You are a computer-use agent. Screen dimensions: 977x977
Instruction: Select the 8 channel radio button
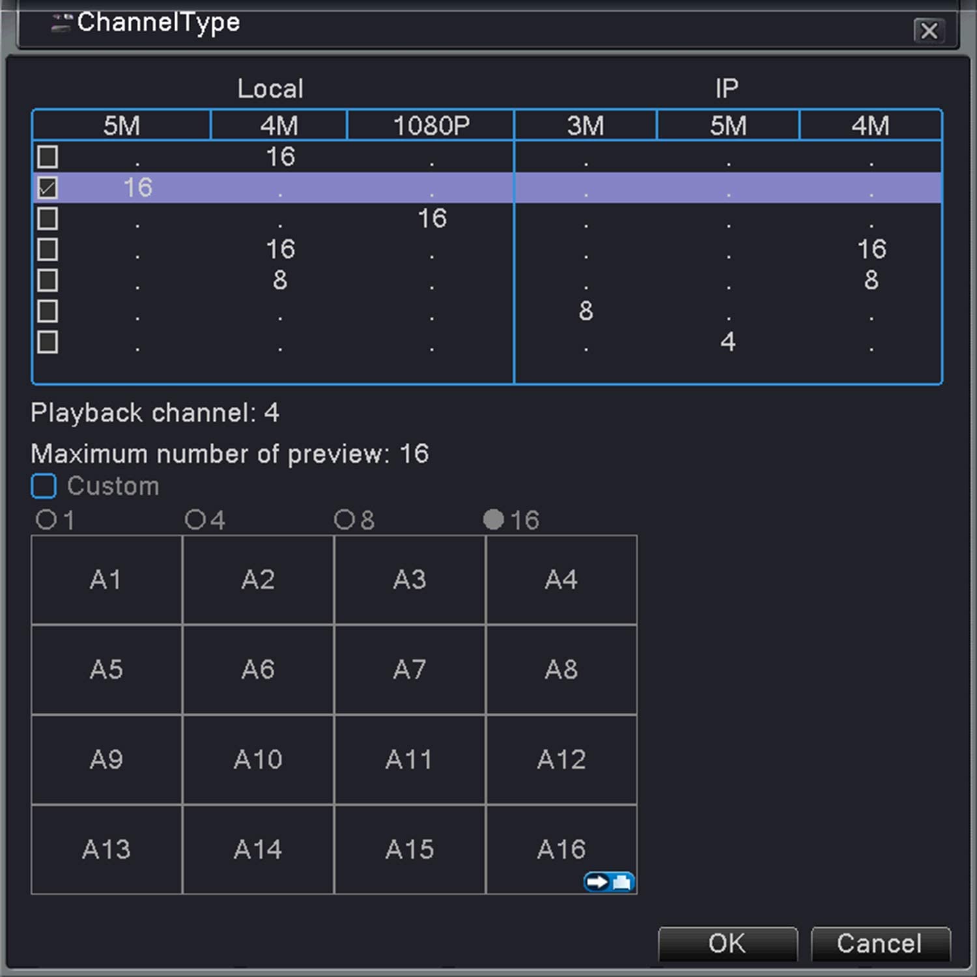pos(345,520)
